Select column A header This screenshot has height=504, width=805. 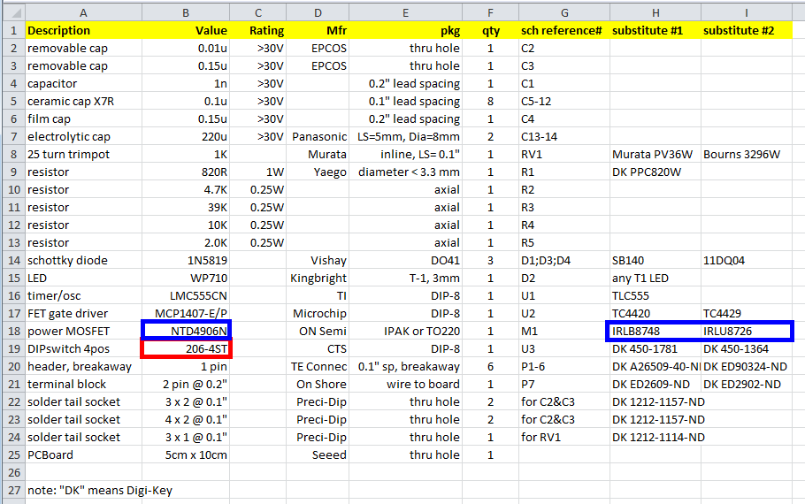(83, 12)
